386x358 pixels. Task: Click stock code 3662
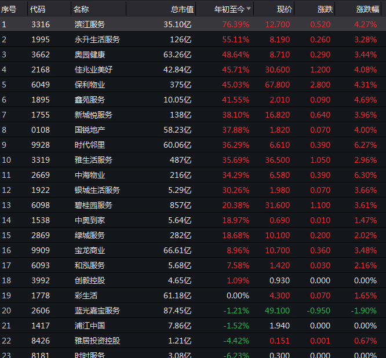(41, 54)
